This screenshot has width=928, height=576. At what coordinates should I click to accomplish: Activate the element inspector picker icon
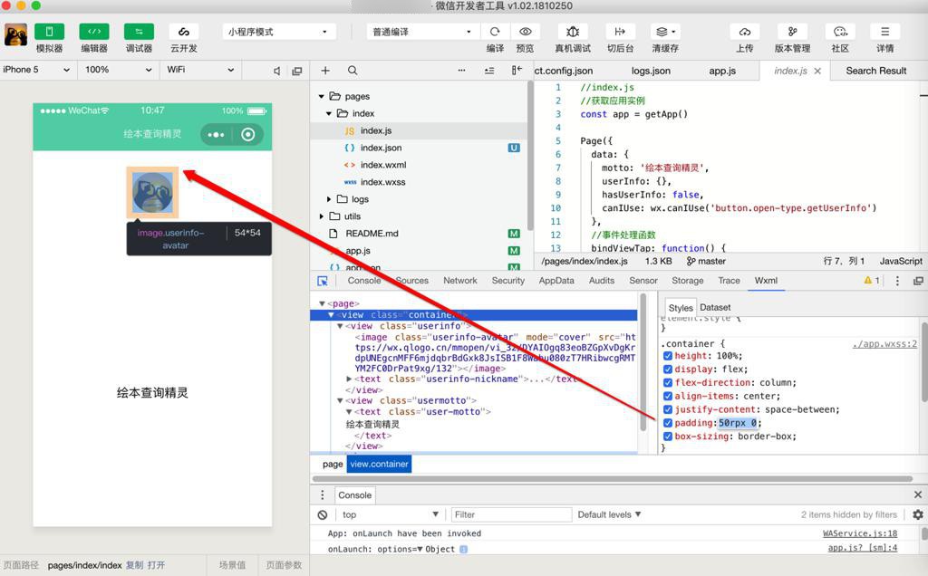(323, 281)
